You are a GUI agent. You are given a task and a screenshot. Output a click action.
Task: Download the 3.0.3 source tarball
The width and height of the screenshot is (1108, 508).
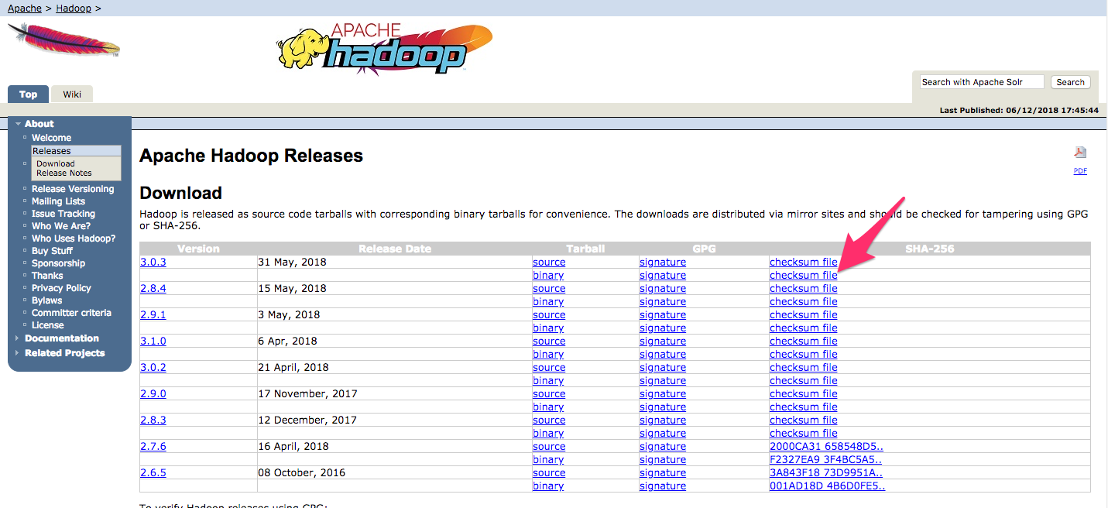549,263
